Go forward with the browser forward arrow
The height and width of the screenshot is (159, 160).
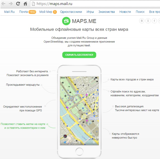11,4
